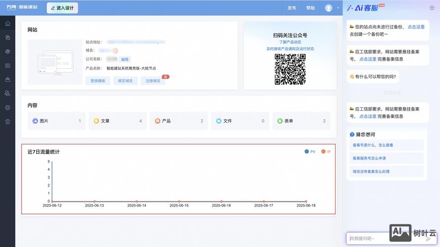440x247 pixels.
Task: Open the shopping bag icon in sidebar
Action: click(x=7, y=80)
